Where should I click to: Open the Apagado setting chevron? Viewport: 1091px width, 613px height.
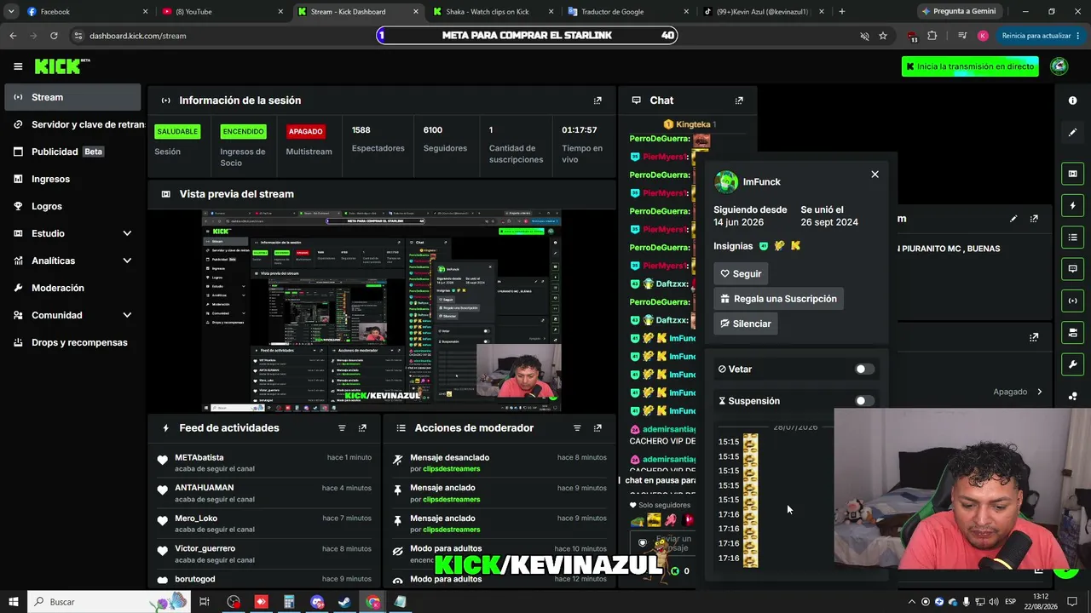click(1039, 392)
